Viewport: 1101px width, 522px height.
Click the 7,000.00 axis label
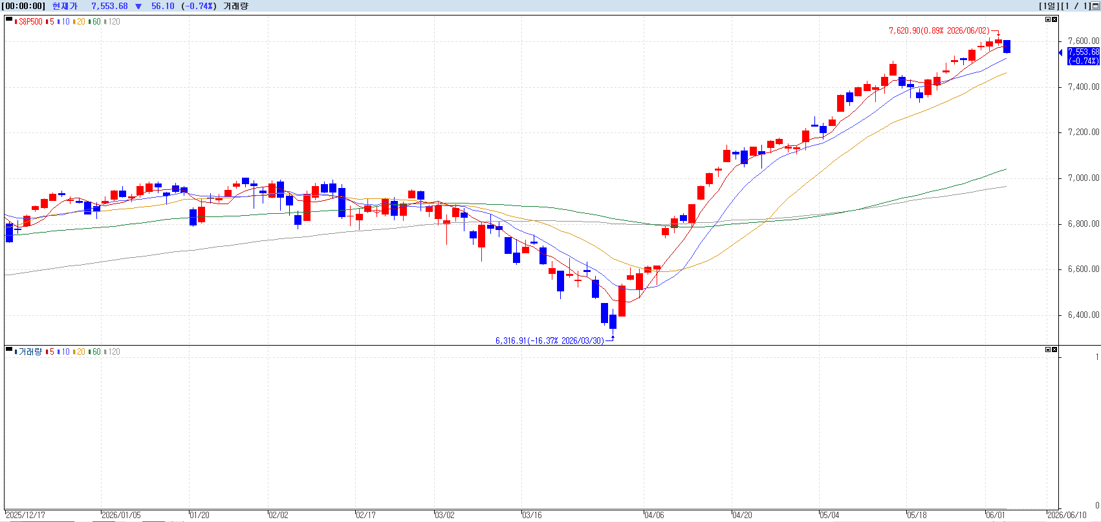[1084, 178]
